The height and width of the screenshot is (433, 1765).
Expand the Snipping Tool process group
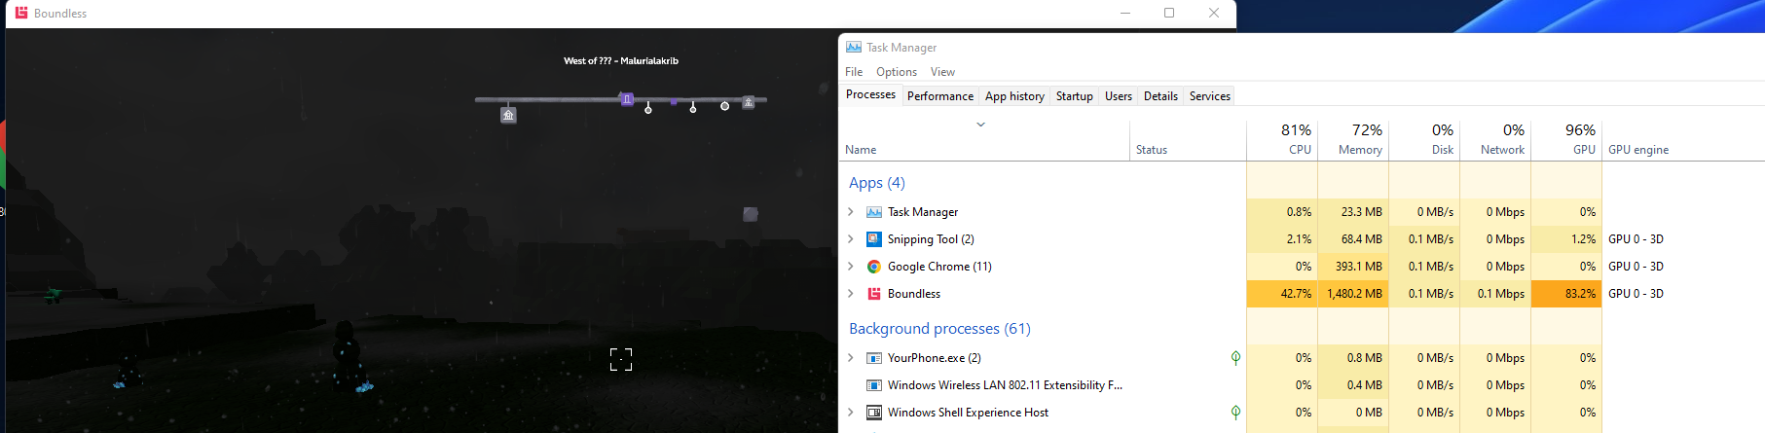click(x=851, y=239)
